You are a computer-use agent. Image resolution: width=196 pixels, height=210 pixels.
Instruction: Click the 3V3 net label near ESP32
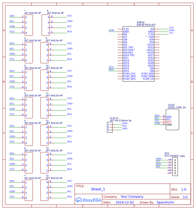coord(171,33)
